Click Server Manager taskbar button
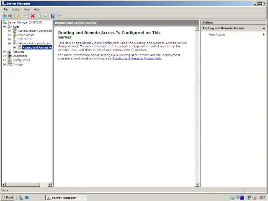 (66, 198)
